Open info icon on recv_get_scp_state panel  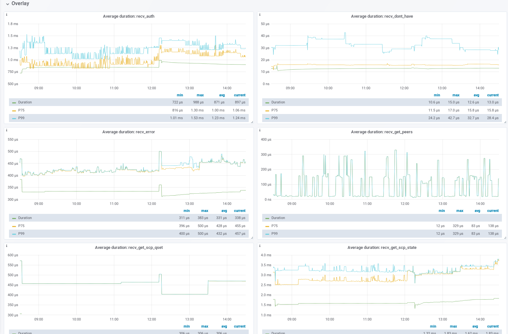(260, 246)
